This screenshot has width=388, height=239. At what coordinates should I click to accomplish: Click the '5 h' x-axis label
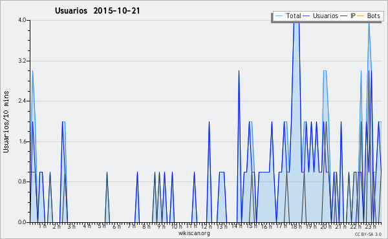(x=102, y=226)
